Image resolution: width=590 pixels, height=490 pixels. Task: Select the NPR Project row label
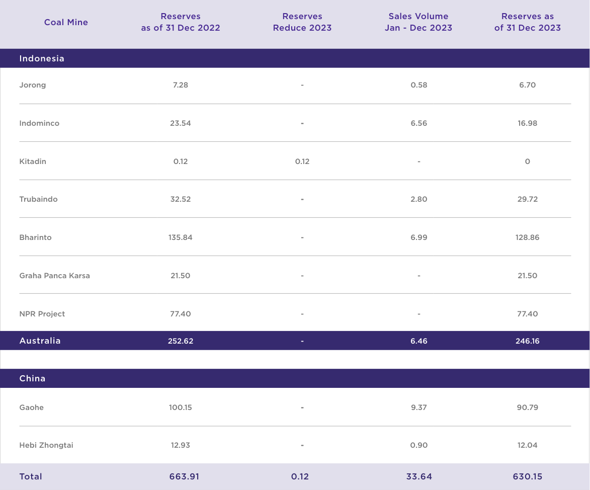tap(42, 314)
